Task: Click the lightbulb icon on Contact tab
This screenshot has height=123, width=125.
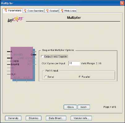Action: tap(47, 10)
